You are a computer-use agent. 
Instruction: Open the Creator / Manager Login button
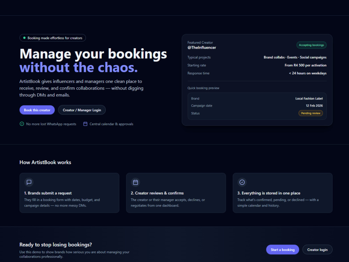pyautogui.click(x=82, y=110)
